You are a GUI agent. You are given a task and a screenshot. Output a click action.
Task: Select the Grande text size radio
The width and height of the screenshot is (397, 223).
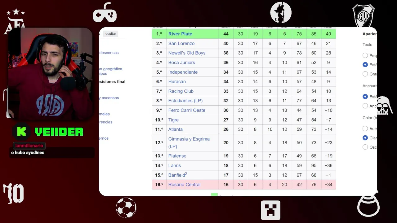(x=365, y=74)
